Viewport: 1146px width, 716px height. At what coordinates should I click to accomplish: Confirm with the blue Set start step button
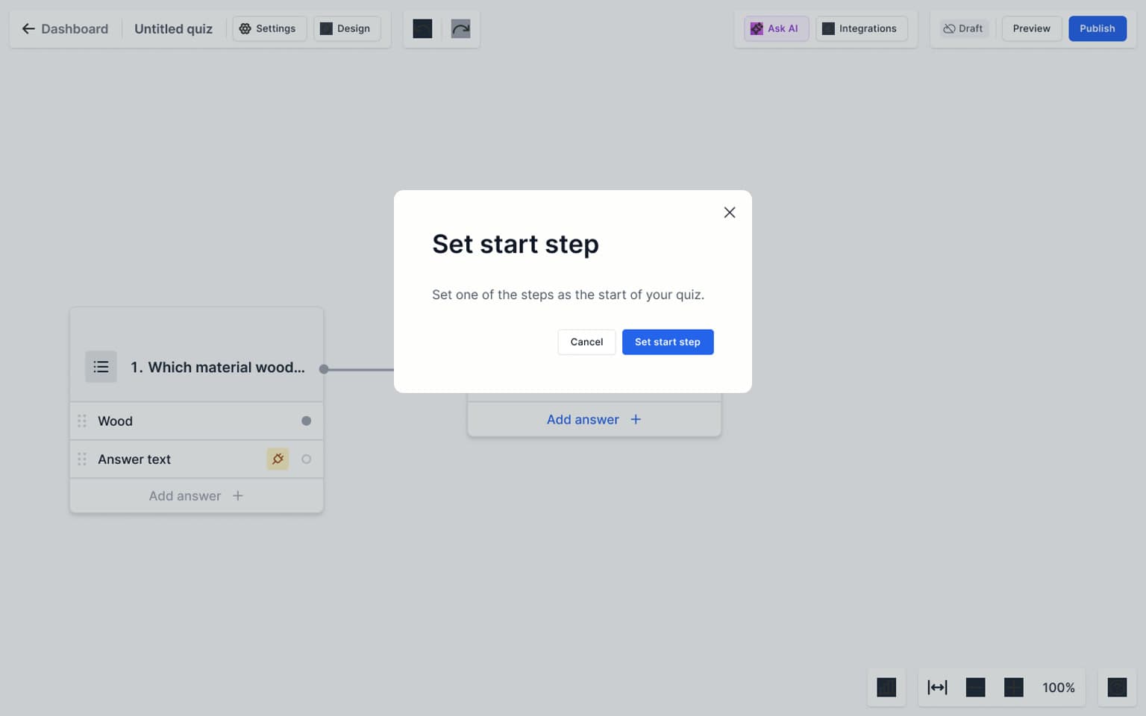point(668,342)
